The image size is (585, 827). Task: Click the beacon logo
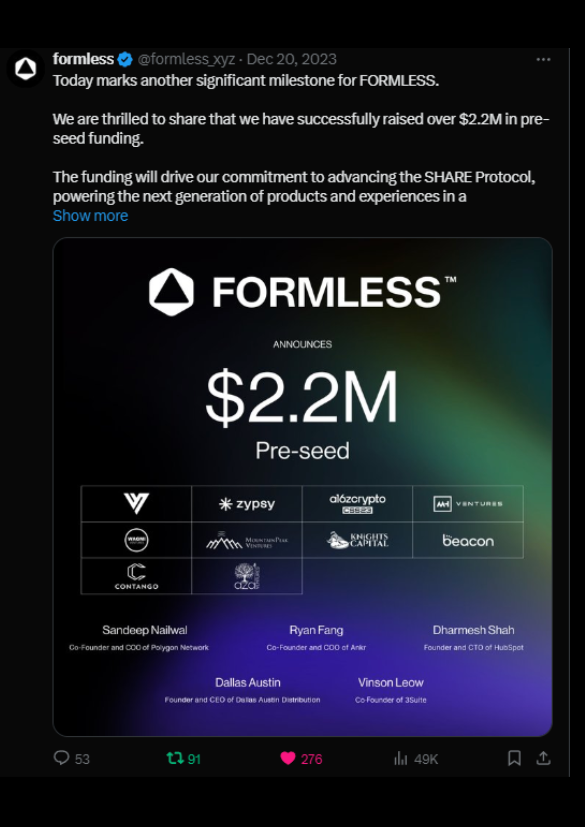click(x=468, y=540)
